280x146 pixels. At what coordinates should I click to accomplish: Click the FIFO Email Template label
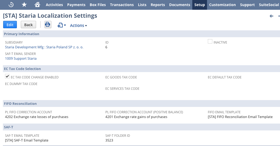[x=224, y=112]
